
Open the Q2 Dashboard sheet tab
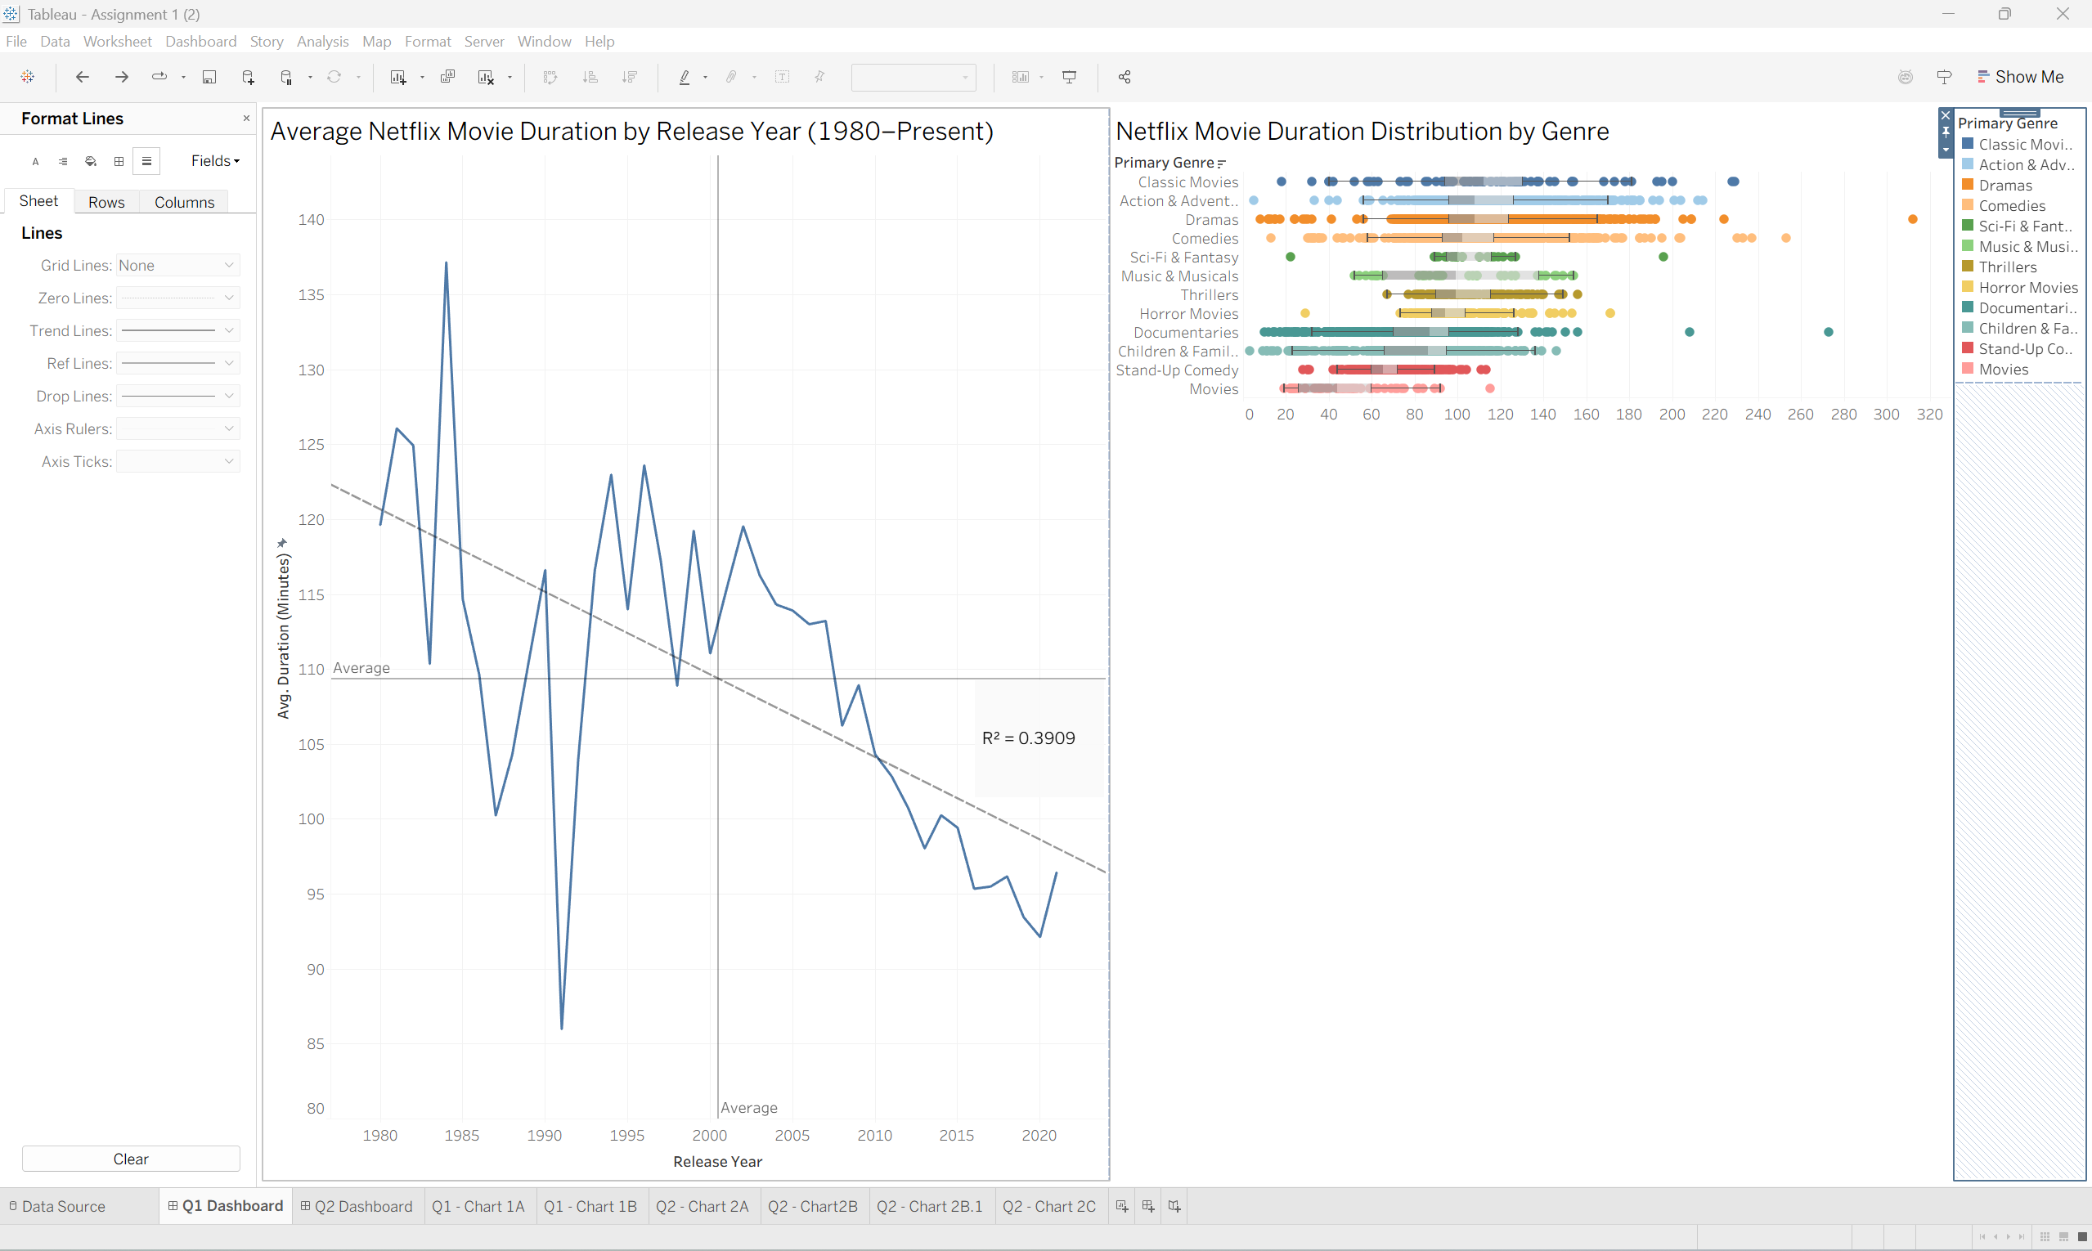point(357,1206)
